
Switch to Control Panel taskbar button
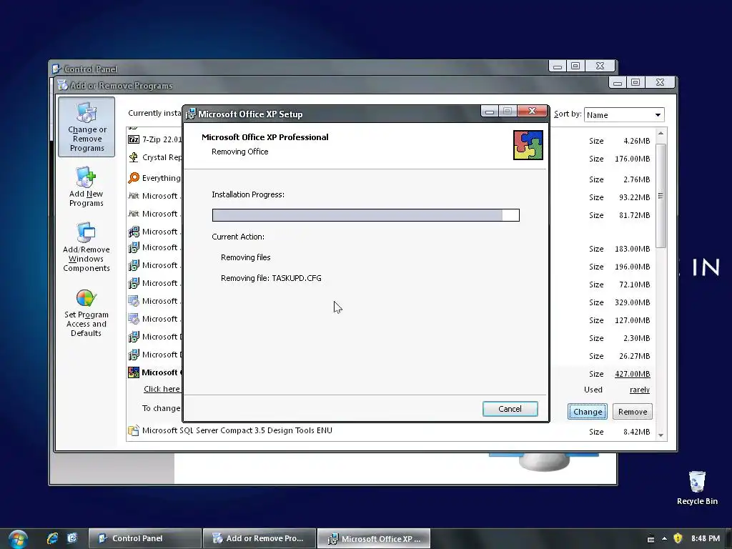(x=144, y=538)
